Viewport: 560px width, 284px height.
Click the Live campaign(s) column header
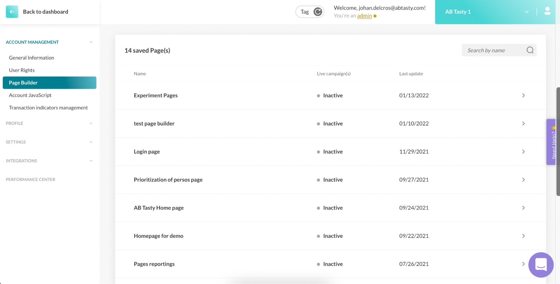(334, 74)
